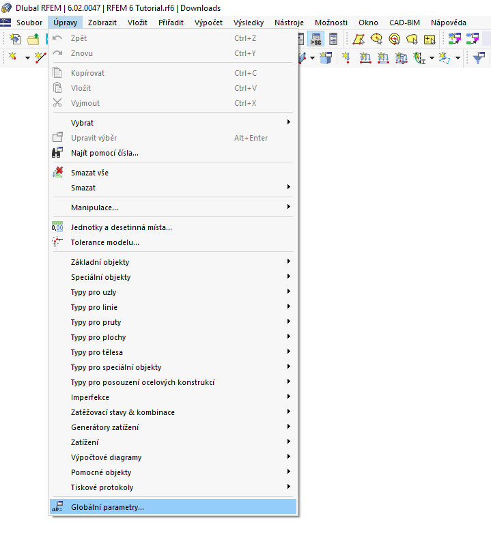
Task: Open the Výpočet menu
Action: pos(208,23)
